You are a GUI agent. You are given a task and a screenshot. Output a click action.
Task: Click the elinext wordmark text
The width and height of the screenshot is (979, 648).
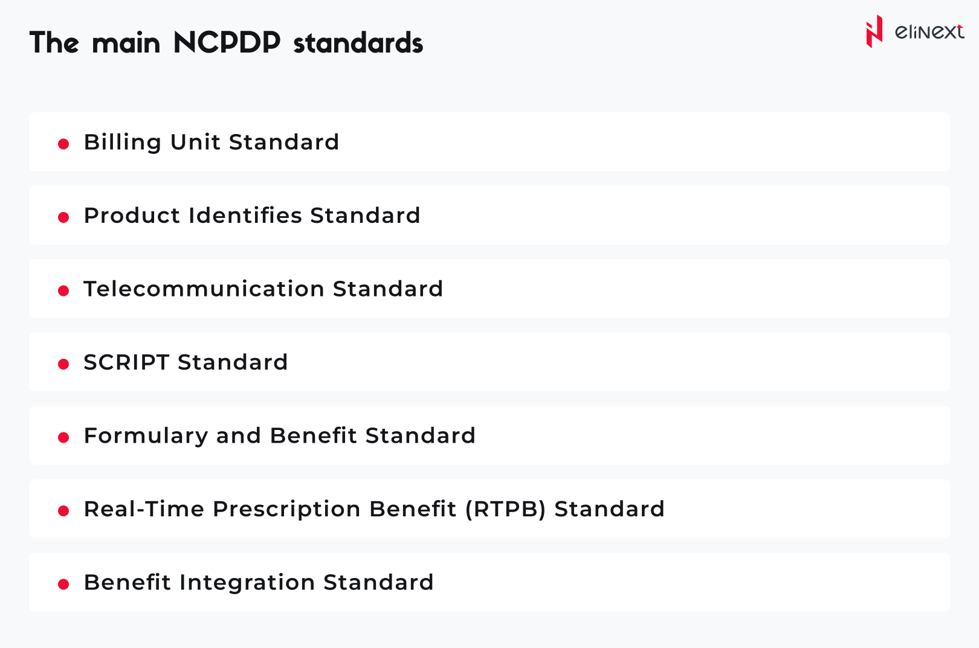coord(929,31)
